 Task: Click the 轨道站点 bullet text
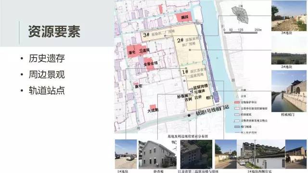(47, 90)
